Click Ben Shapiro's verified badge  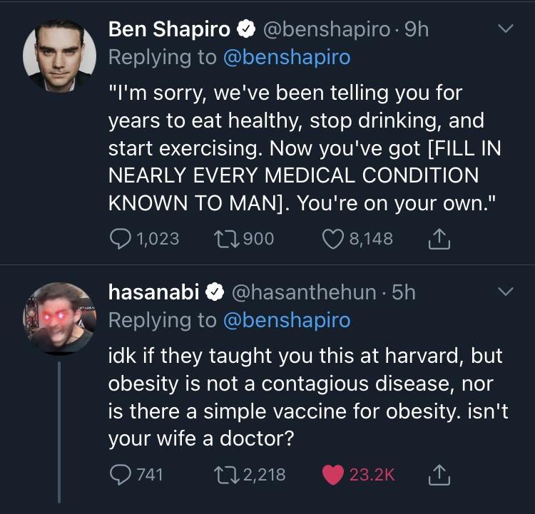(x=246, y=29)
